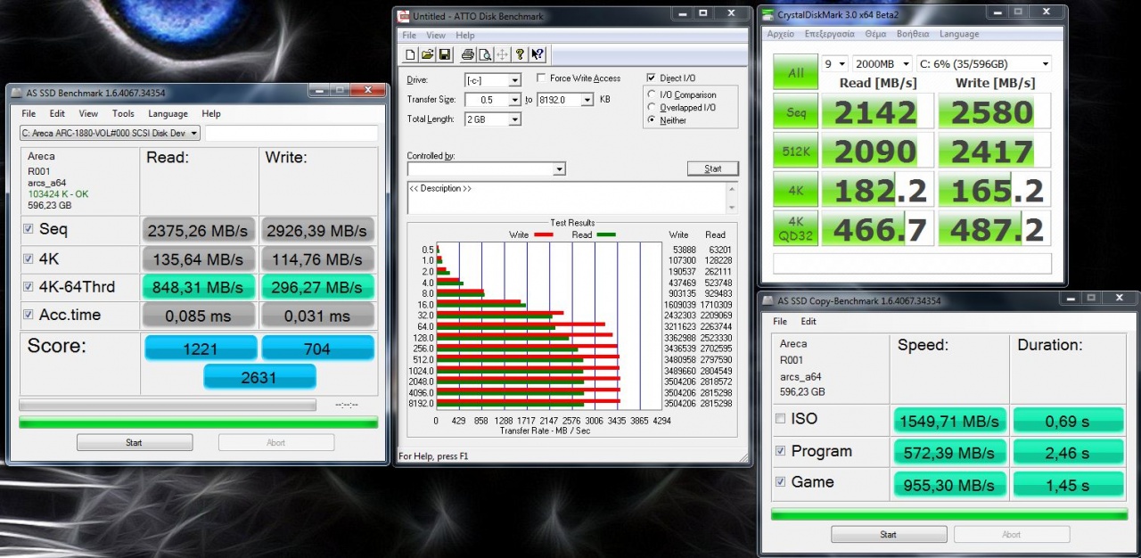Select the Overlapped I/O radio button

click(653, 107)
